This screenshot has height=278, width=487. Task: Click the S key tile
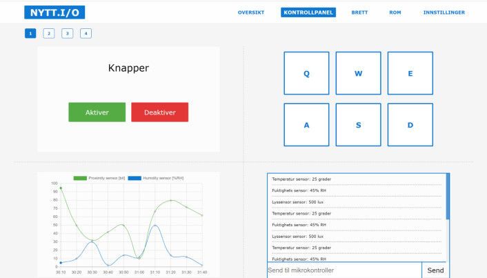tap(359, 125)
